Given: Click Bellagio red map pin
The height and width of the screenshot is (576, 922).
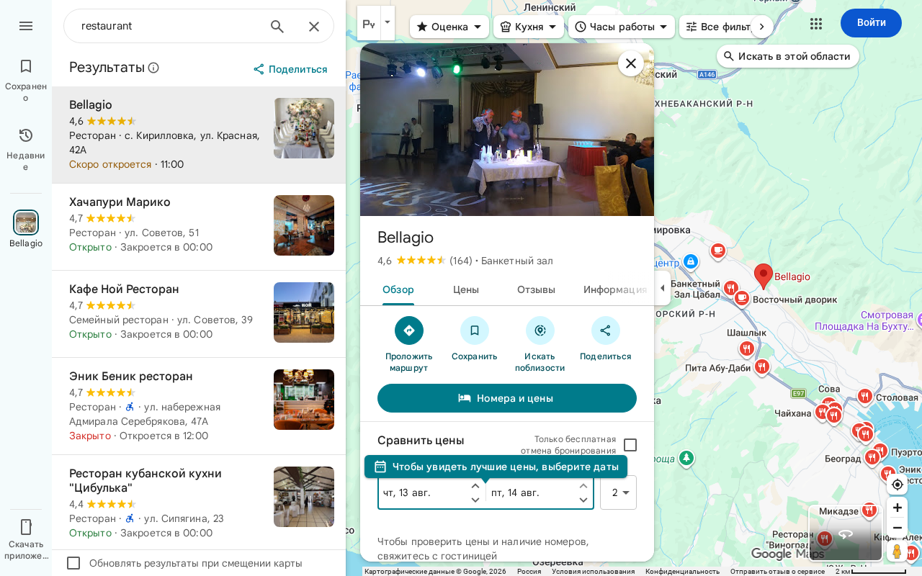Looking at the screenshot, I should tap(764, 276).
